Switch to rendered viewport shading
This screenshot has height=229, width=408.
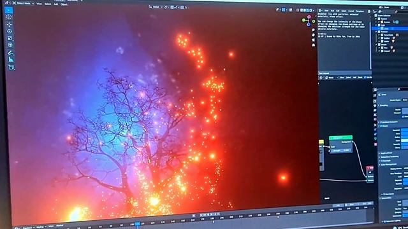[311, 10]
